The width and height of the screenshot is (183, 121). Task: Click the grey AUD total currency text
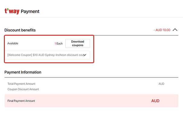pos(161,84)
